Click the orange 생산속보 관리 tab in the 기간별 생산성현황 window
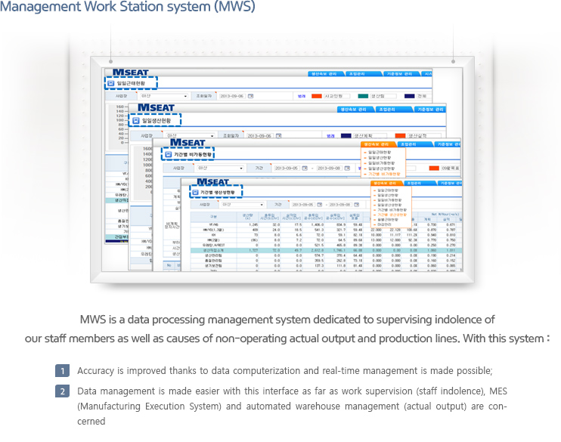The height and width of the screenshot is (442, 561). [x=387, y=183]
